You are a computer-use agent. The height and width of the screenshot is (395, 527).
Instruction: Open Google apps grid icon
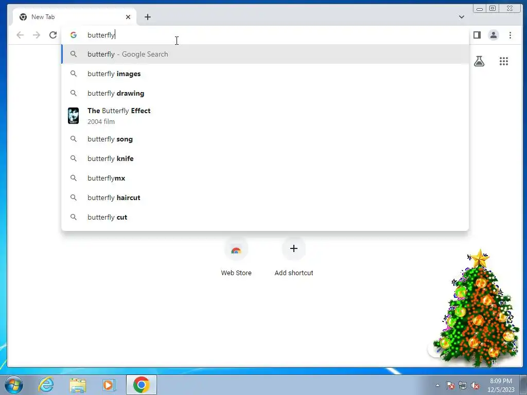pyautogui.click(x=503, y=61)
